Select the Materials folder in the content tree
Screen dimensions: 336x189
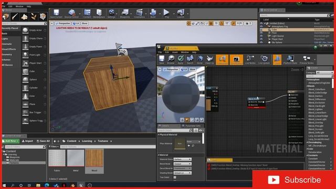tap(14, 160)
